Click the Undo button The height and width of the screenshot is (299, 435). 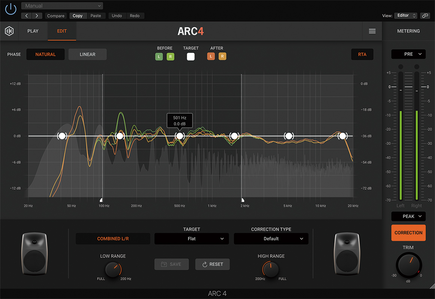117,16
